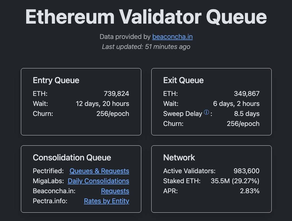The width and height of the screenshot is (292, 221).
Task: Click Exit Queue wait time 6 days, 2 hours
Action: coord(236,104)
